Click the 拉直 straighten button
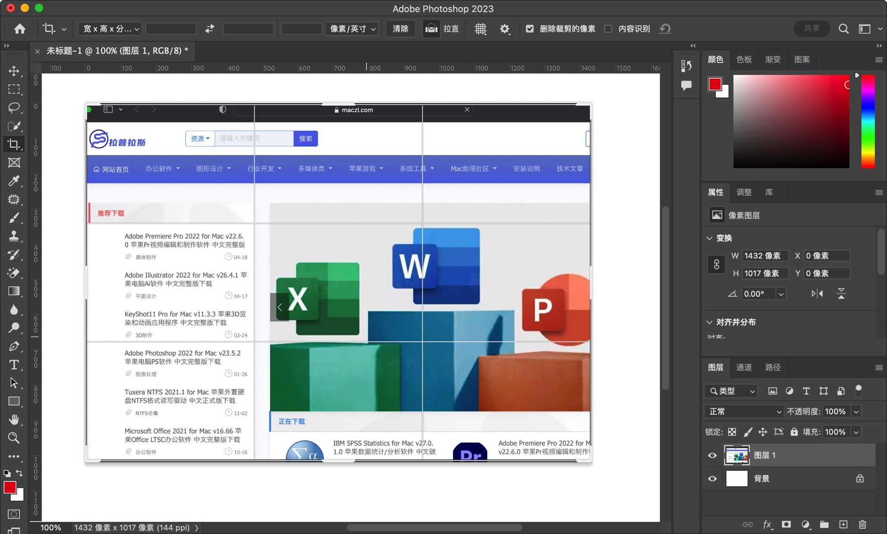The image size is (887, 534). (x=442, y=29)
